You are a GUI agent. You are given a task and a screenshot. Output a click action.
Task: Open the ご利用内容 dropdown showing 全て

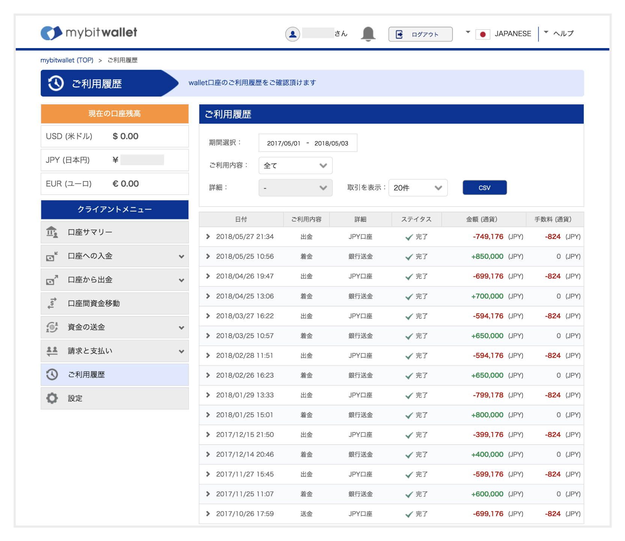(295, 166)
